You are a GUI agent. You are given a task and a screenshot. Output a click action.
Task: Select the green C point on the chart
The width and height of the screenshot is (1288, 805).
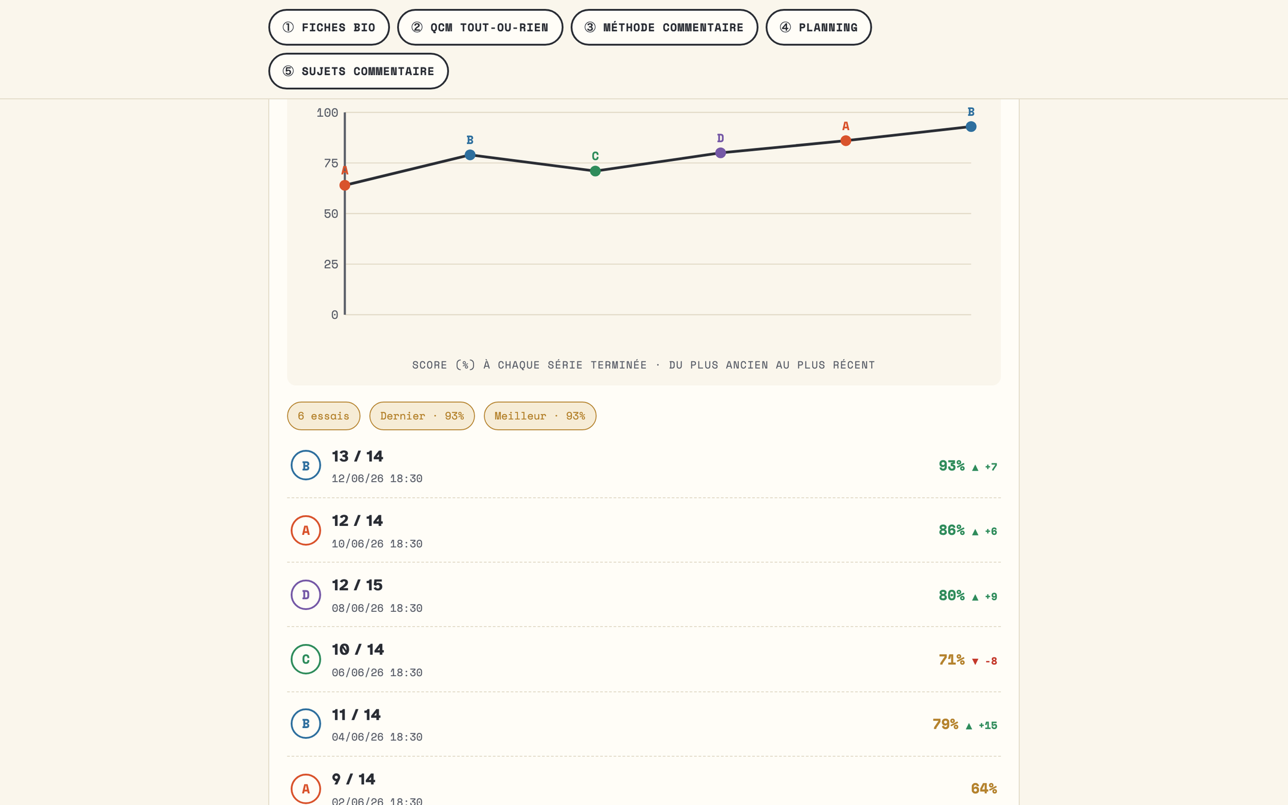pyautogui.click(x=595, y=171)
